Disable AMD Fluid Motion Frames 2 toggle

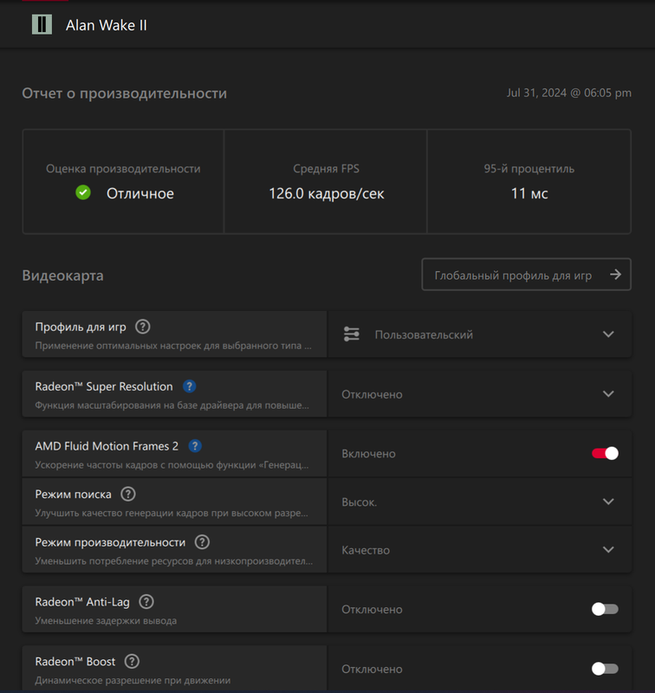(x=605, y=453)
